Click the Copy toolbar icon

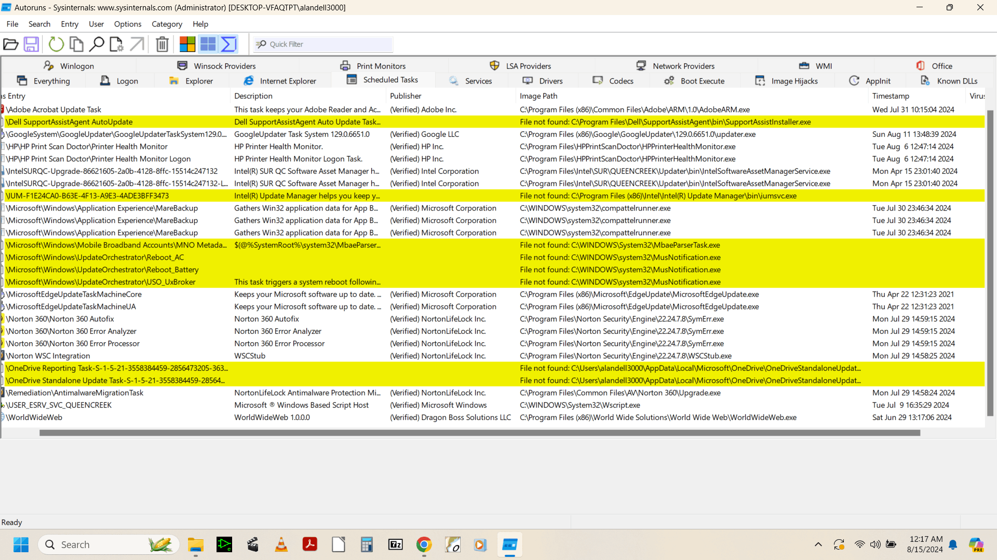[x=76, y=45]
